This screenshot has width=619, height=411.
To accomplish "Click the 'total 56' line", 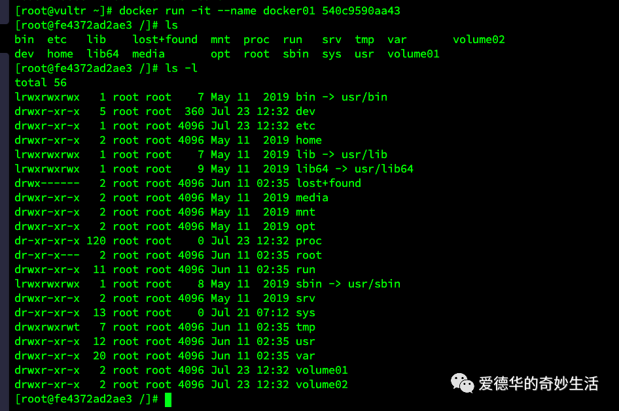I will (41, 83).
